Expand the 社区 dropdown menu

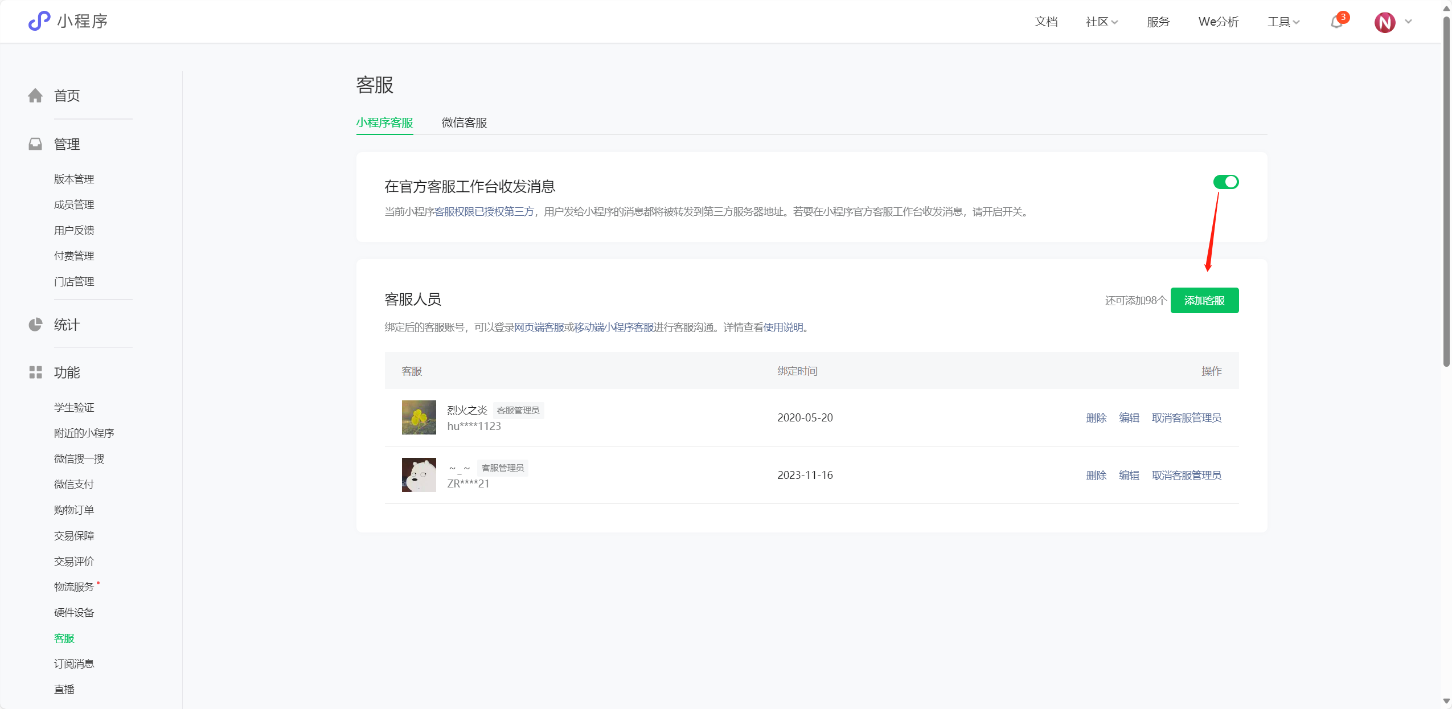[x=1101, y=22]
